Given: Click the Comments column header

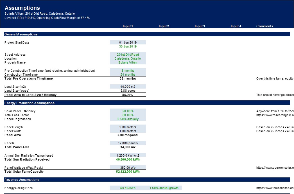Looking at the screenshot, I should click(264, 26).
